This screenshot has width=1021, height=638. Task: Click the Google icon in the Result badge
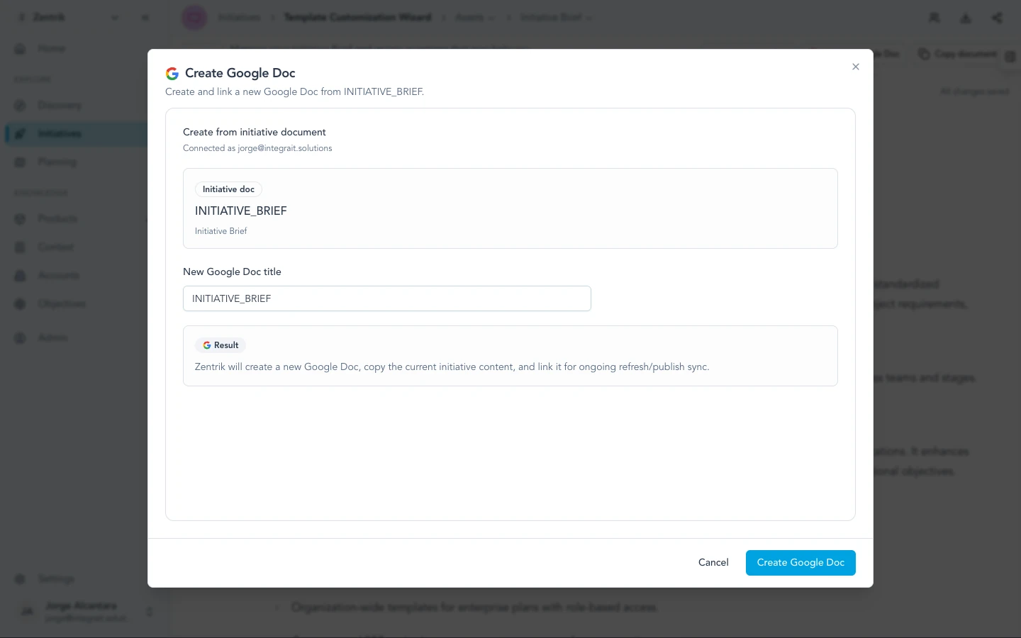coord(207,345)
